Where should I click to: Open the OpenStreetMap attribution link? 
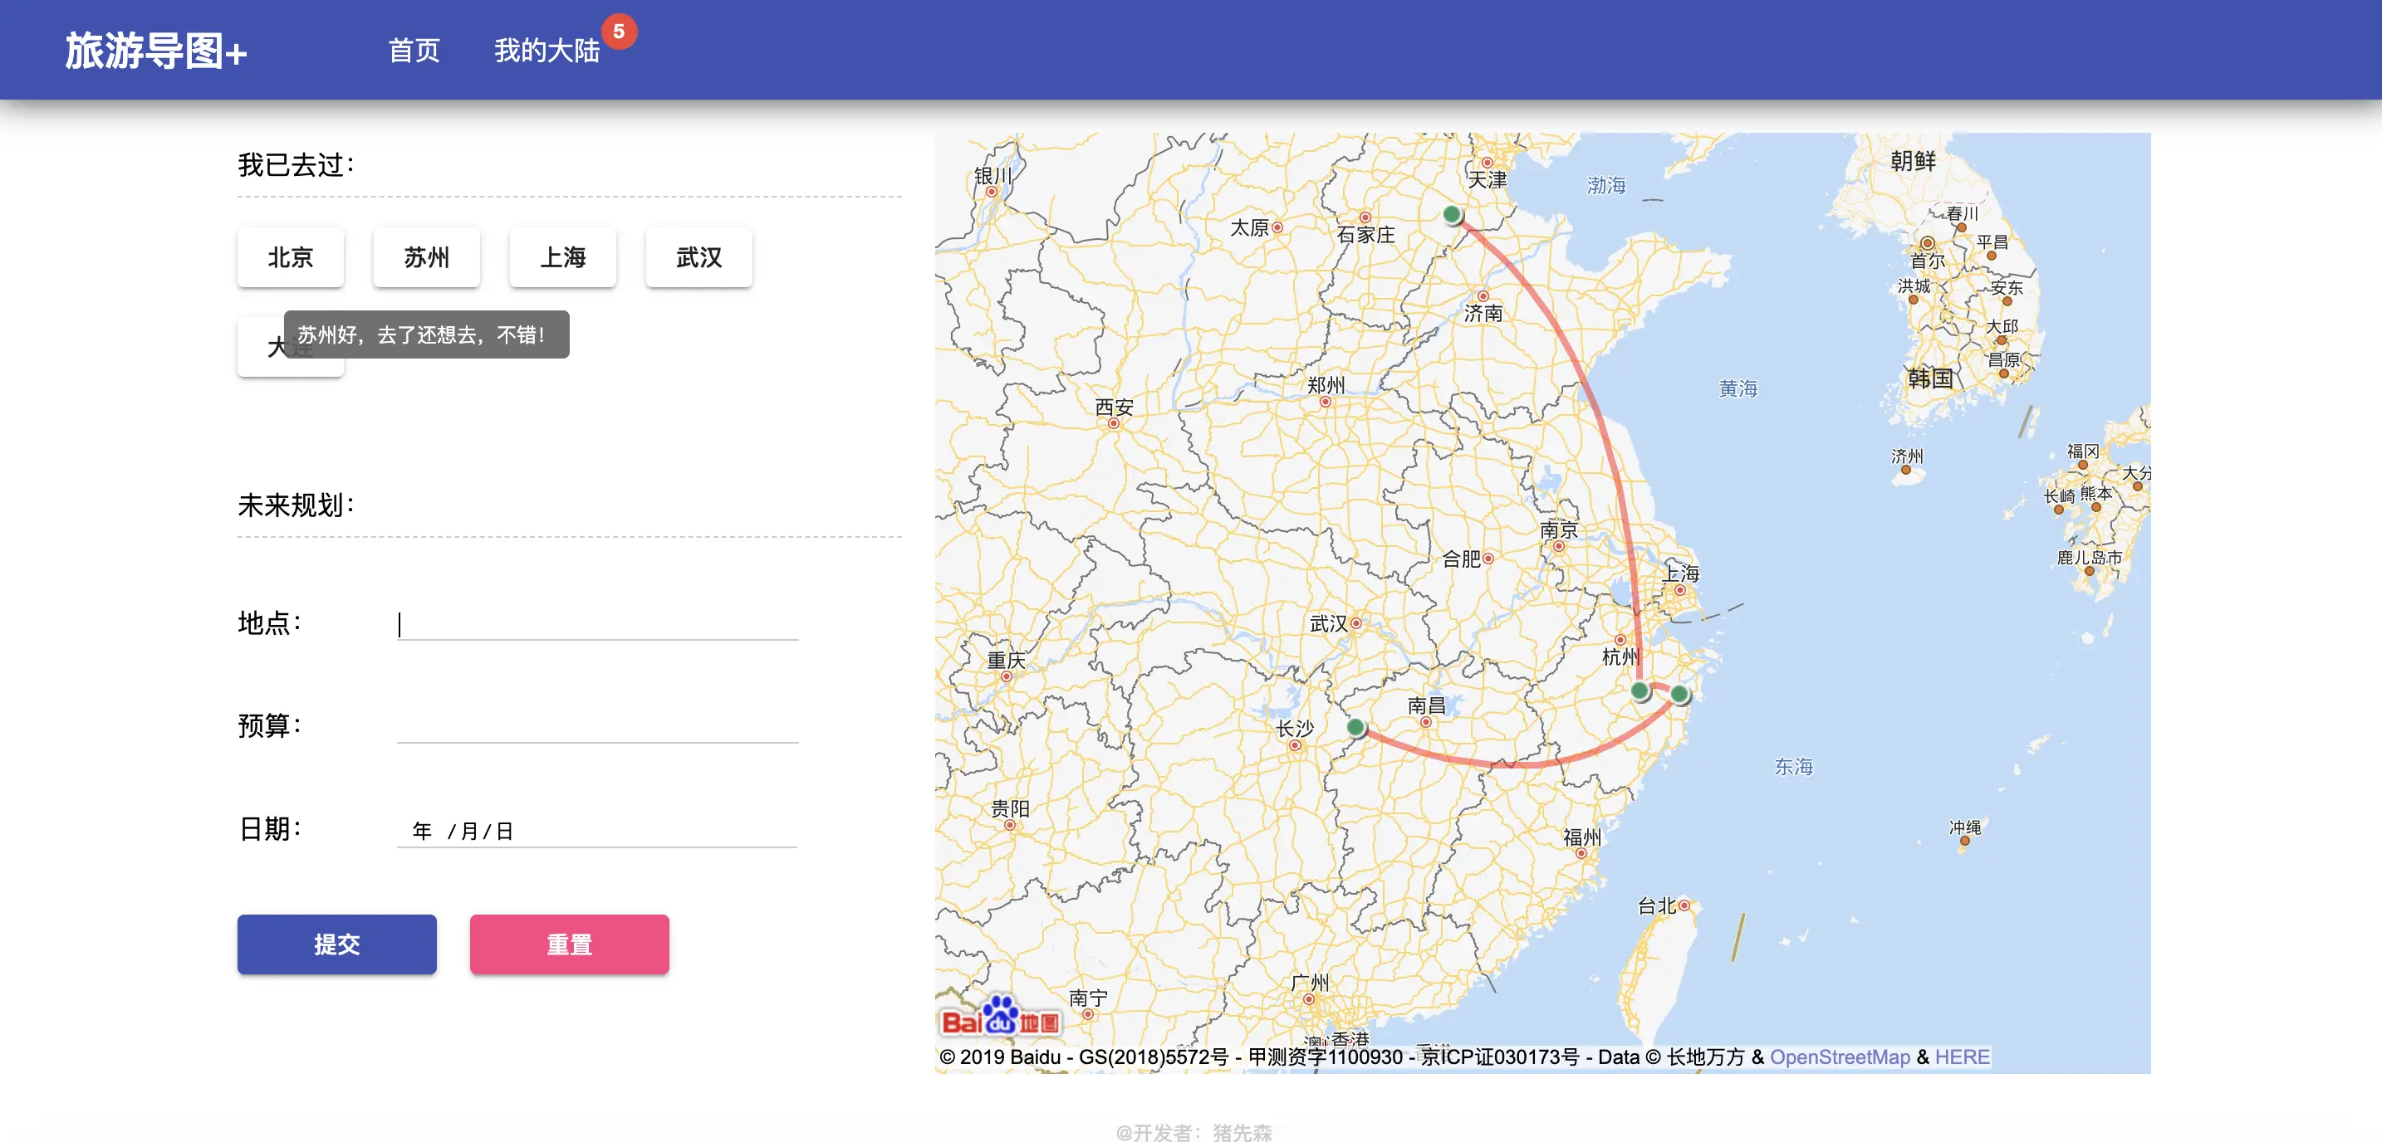coord(1839,1057)
